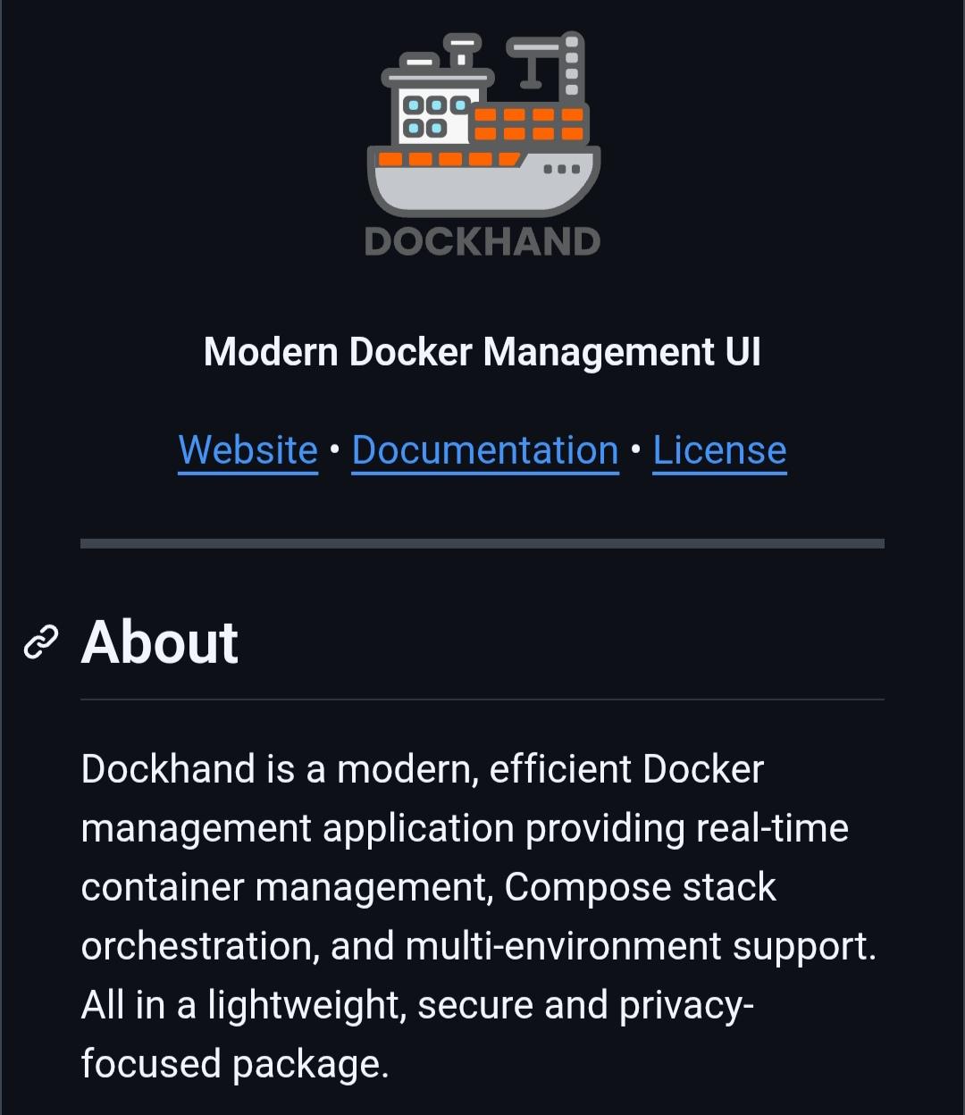
Task: Click the anchor link icon beside About
Action: [40, 641]
